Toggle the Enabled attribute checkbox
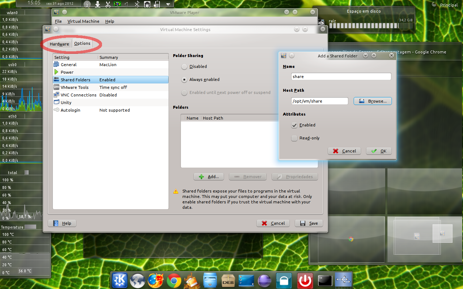The image size is (463, 289). point(294,125)
